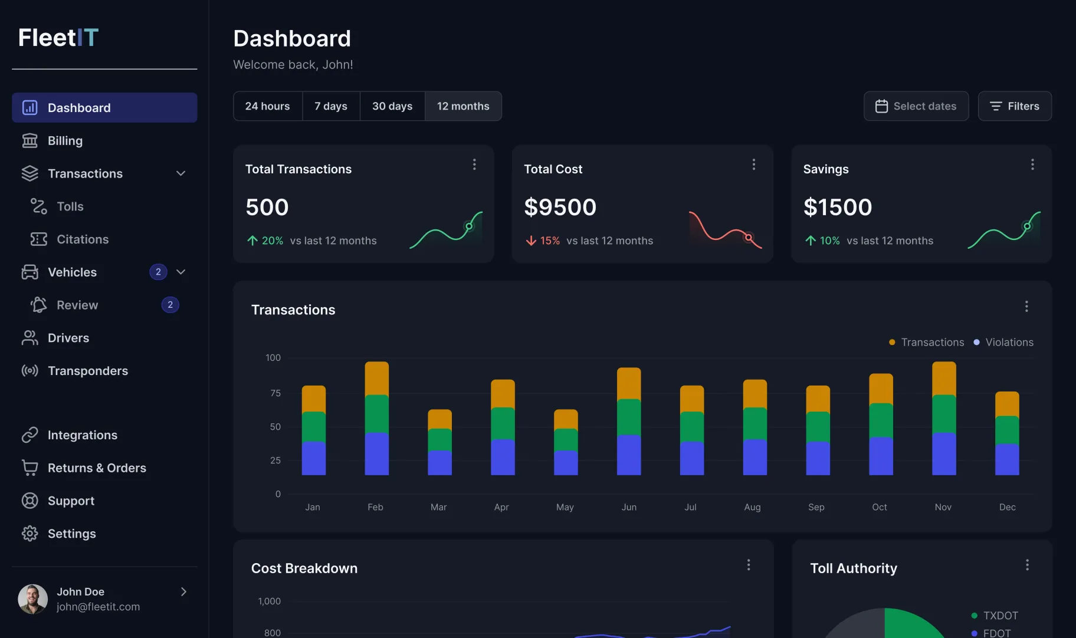
Task: Click the Citations ticket icon
Action: [x=38, y=239]
